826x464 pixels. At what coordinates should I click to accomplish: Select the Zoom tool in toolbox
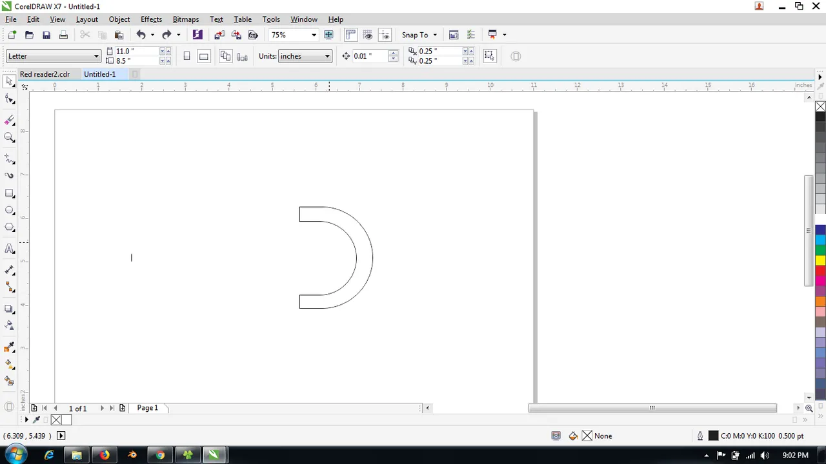(x=9, y=137)
